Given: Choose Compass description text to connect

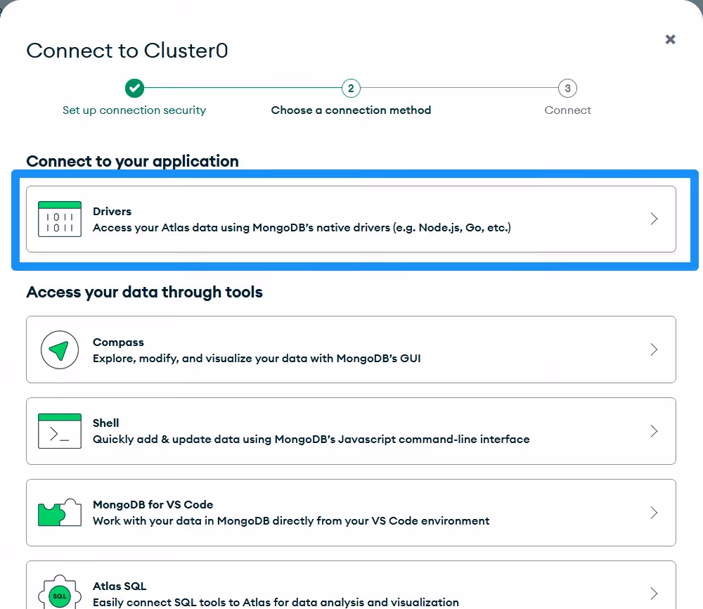Looking at the screenshot, I should pyautogui.click(x=257, y=358).
